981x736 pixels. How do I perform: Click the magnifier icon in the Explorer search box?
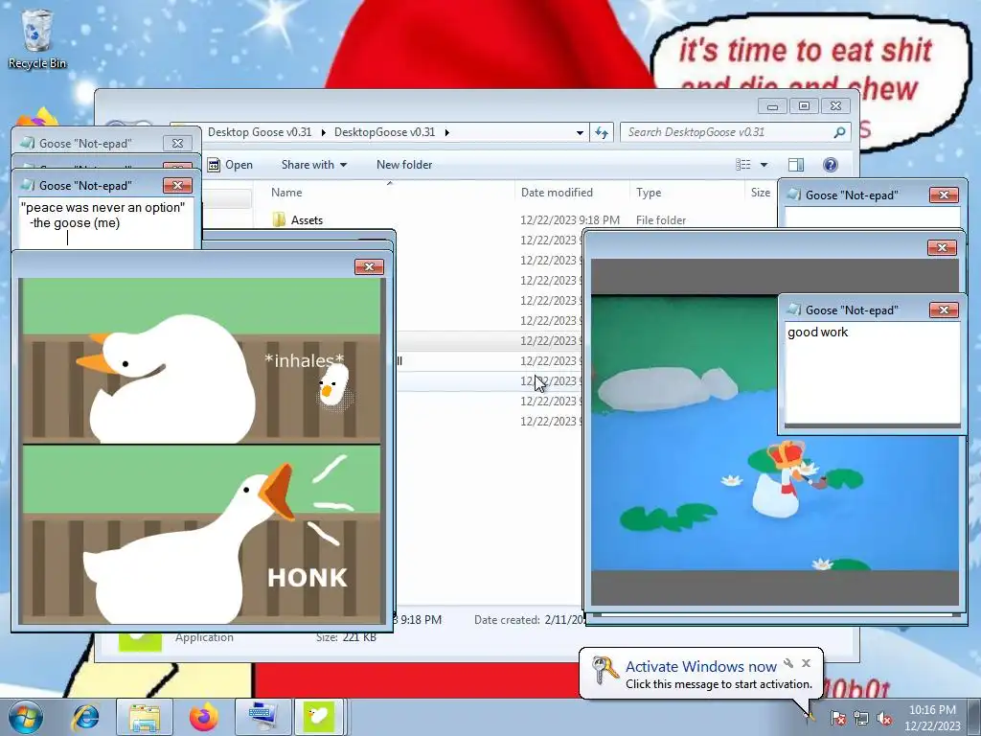pyautogui.click(x=839, y=132)
